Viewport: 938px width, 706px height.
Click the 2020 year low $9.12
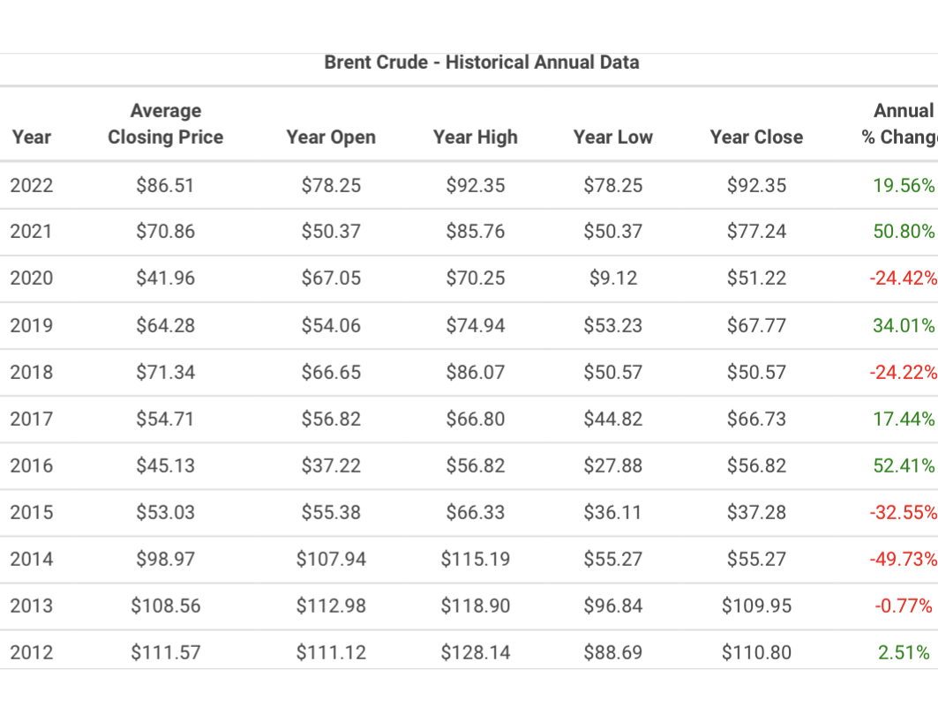[x=613, y=278]
